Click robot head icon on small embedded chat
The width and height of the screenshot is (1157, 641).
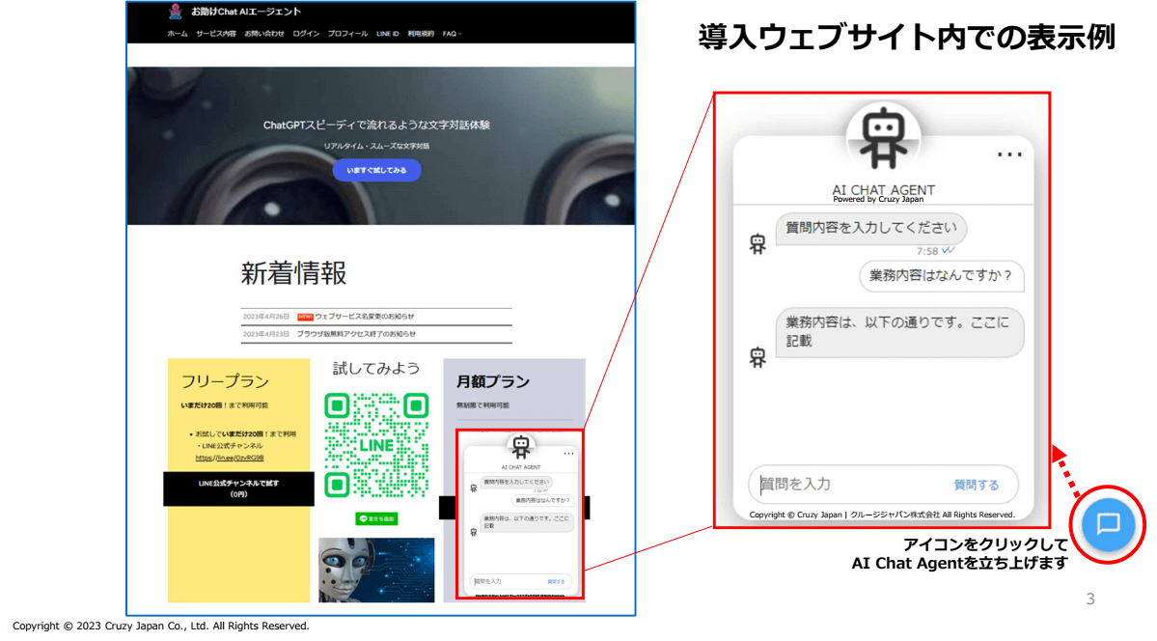pos(521,447)
